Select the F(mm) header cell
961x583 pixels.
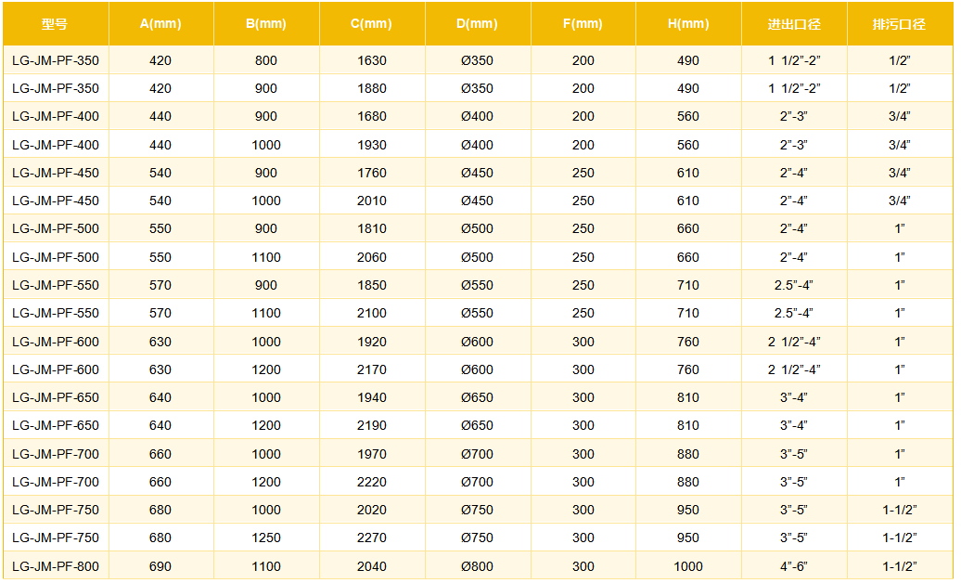pyautogui.click(x=583, y=24)
